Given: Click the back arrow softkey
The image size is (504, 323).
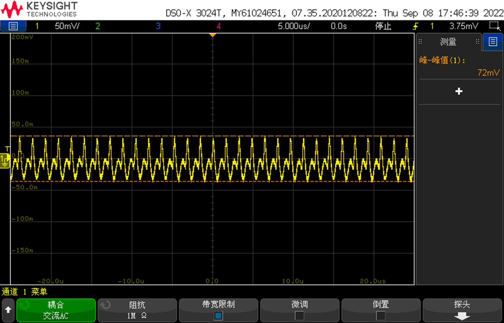Looking at the screenshot, I should [8, 310].
